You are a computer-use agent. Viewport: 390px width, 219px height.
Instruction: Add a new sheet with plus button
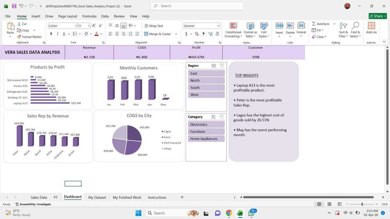tap(182, 197)
